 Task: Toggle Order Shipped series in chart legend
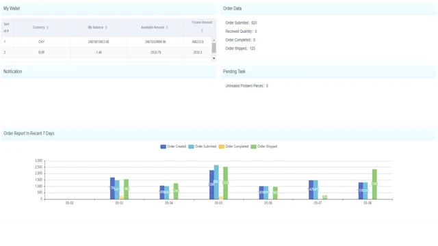click(x=264, y=146)
